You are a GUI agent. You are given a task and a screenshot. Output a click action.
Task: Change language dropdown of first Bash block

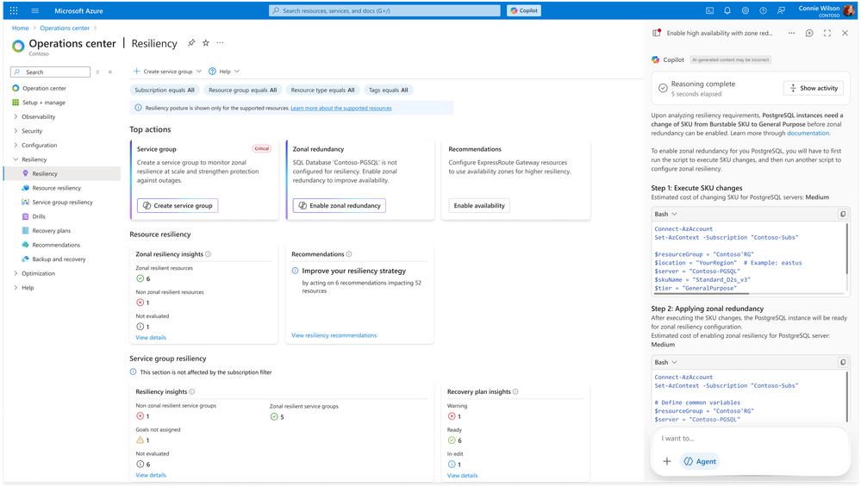point(665,214)
